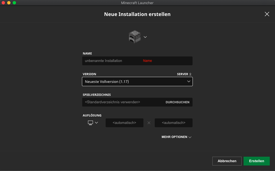Click the SERVER download link text
This screenshot has width=275, height=171.
click(x=182, y=74)
